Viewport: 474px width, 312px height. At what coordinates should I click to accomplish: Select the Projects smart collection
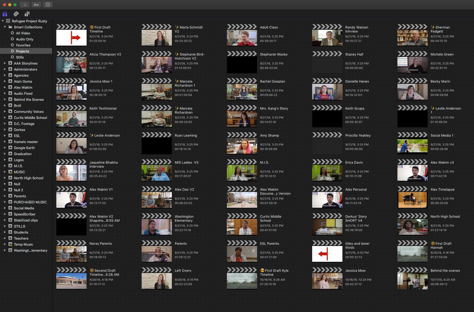[26, 51]
